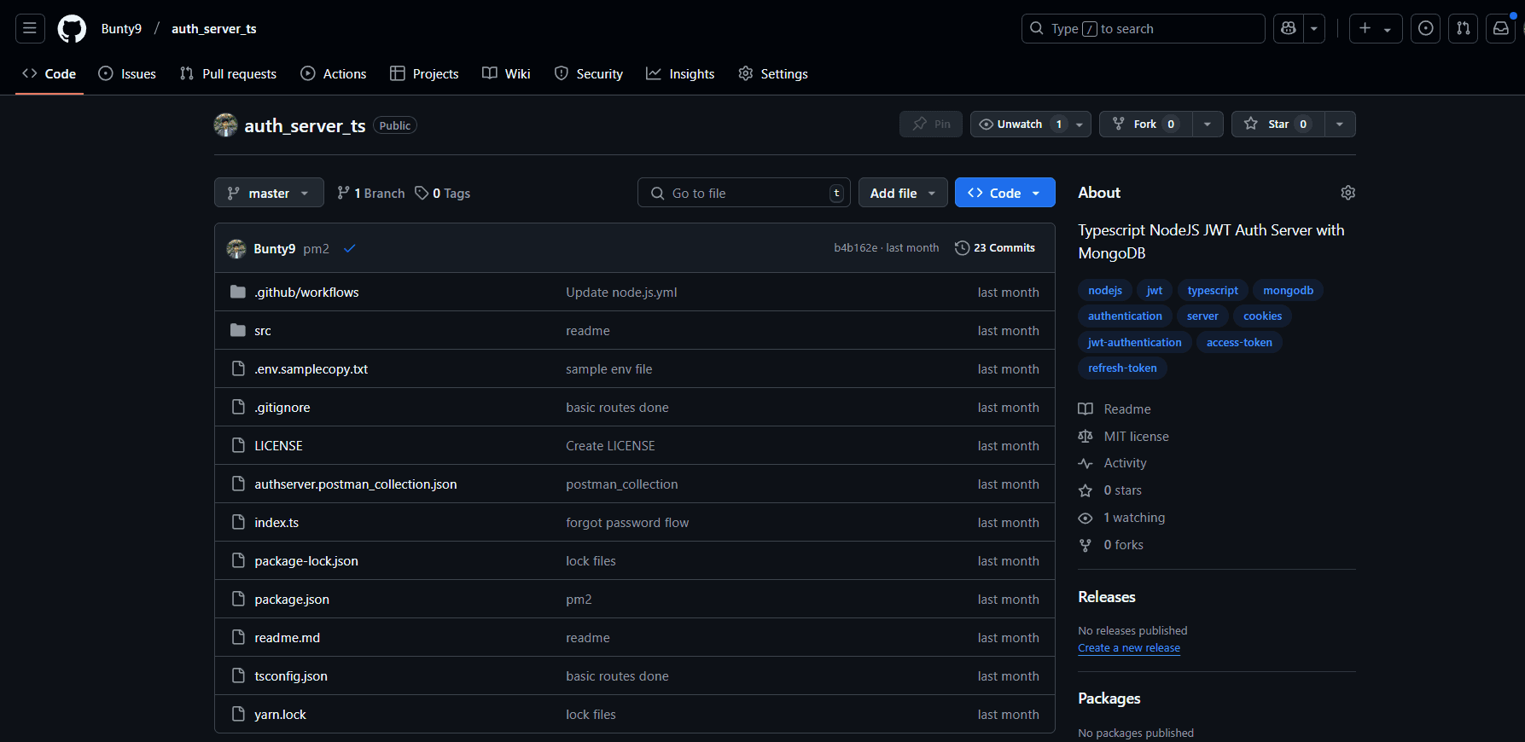Click the commit status checkmark icon
The image size is (1525, 742).
(x=349, y=248)
